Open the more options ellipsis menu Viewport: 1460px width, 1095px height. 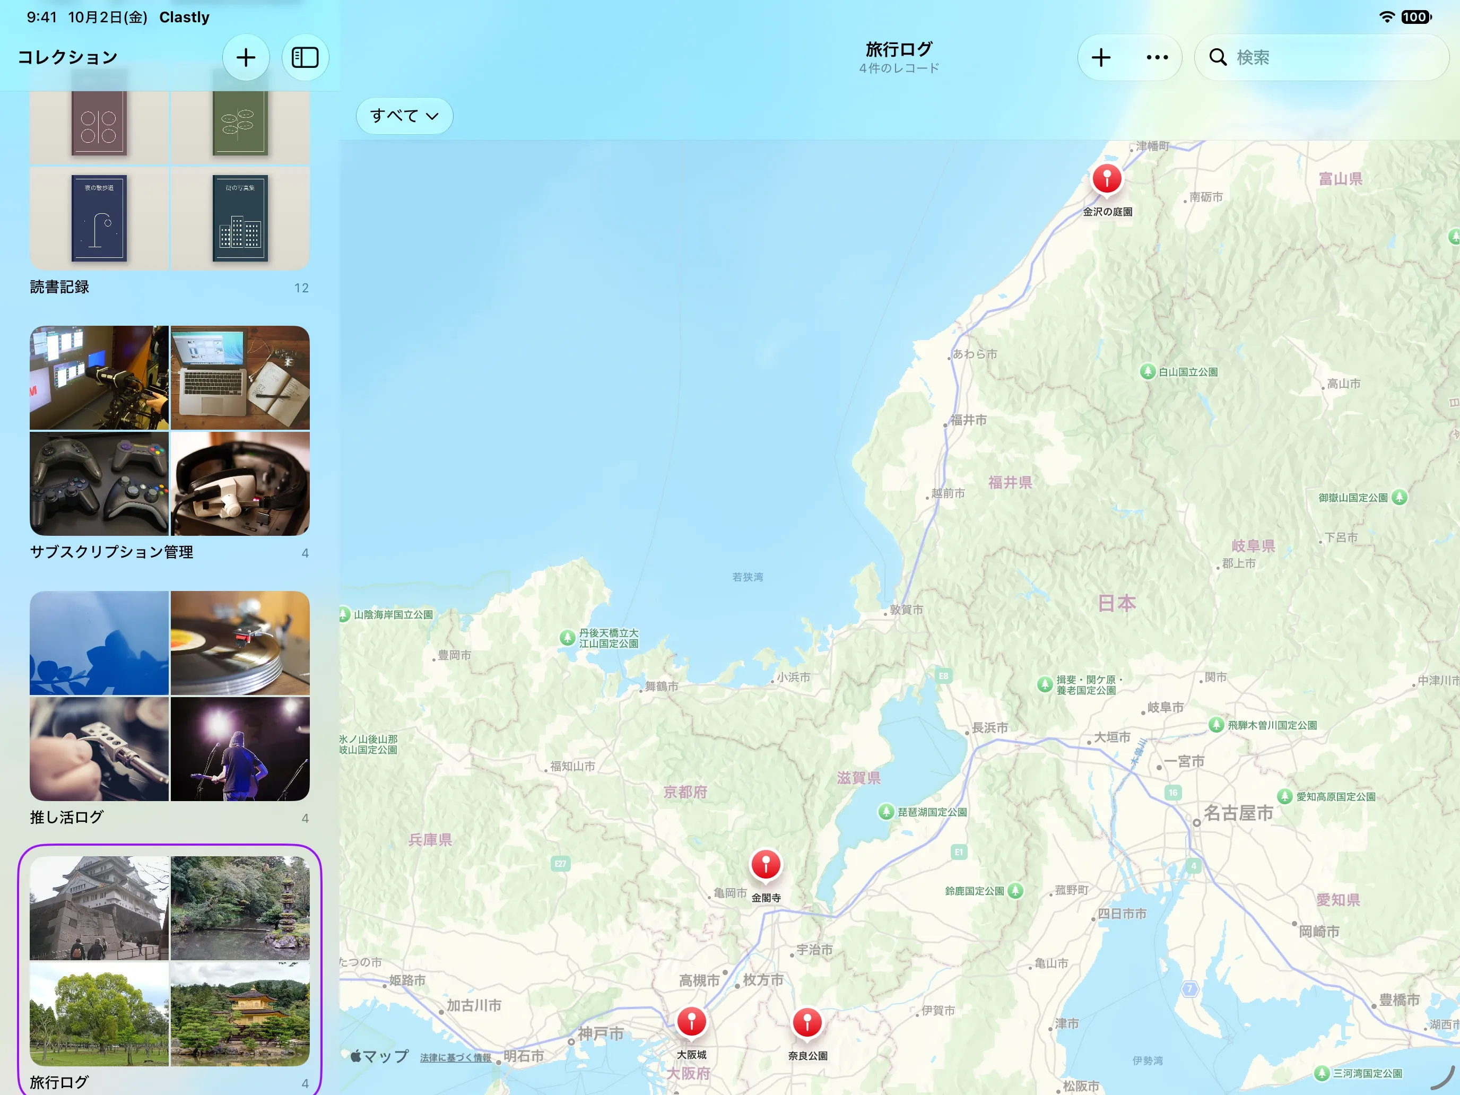click(x=1157, y=57)
